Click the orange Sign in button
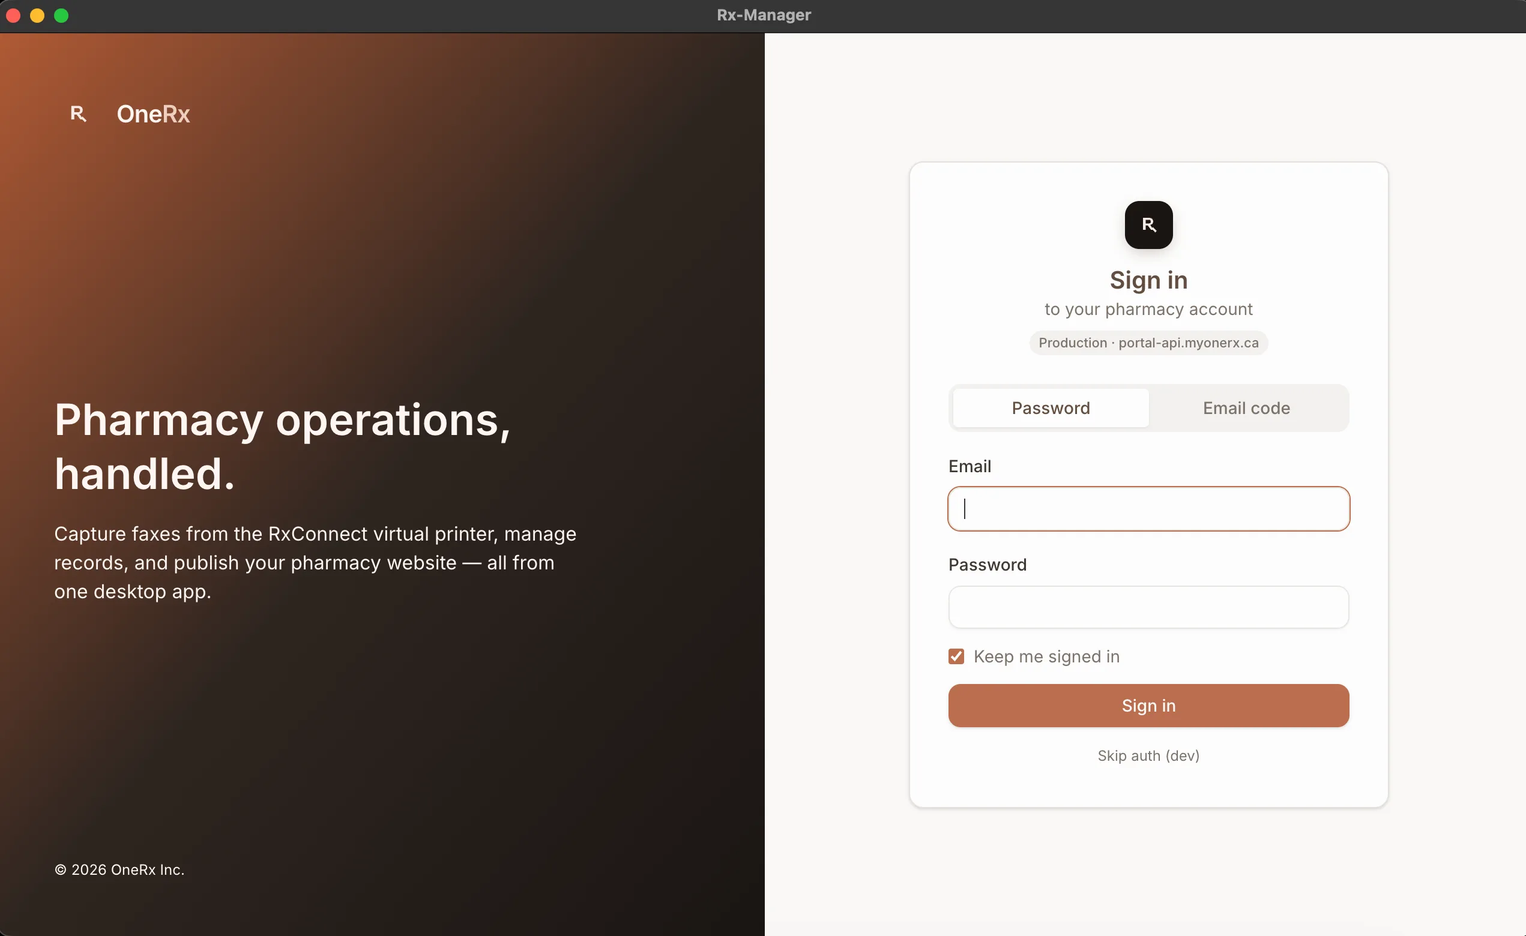1526x936 pixels. pos(1148,706)
